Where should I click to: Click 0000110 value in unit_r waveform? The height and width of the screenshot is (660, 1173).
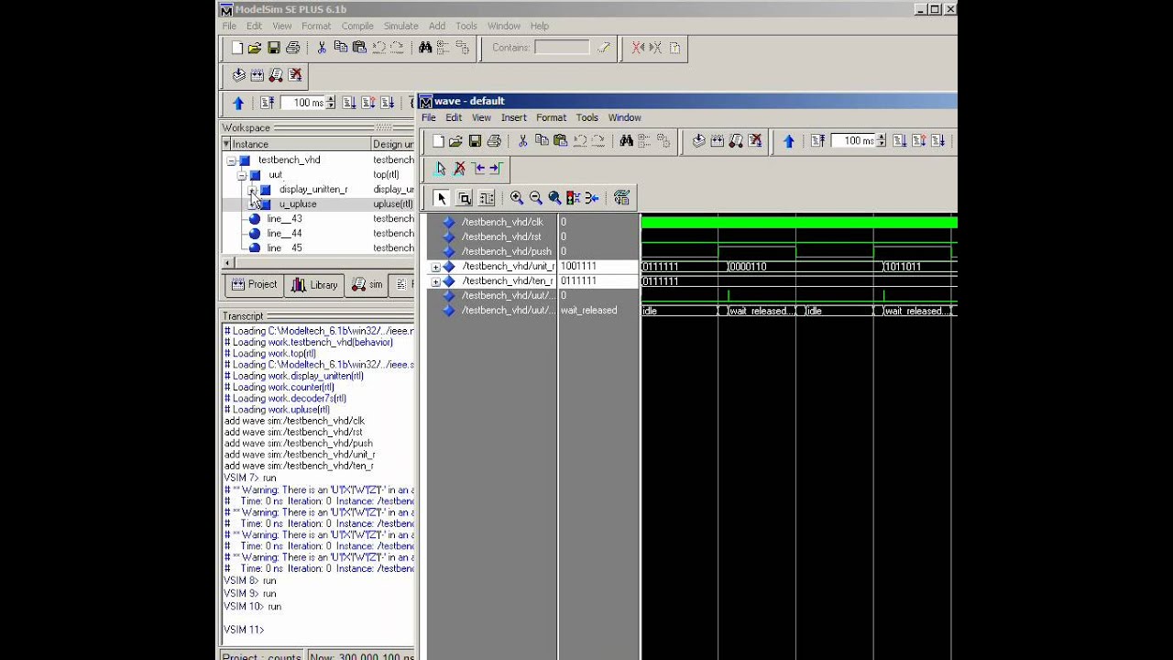pos(748,267)
